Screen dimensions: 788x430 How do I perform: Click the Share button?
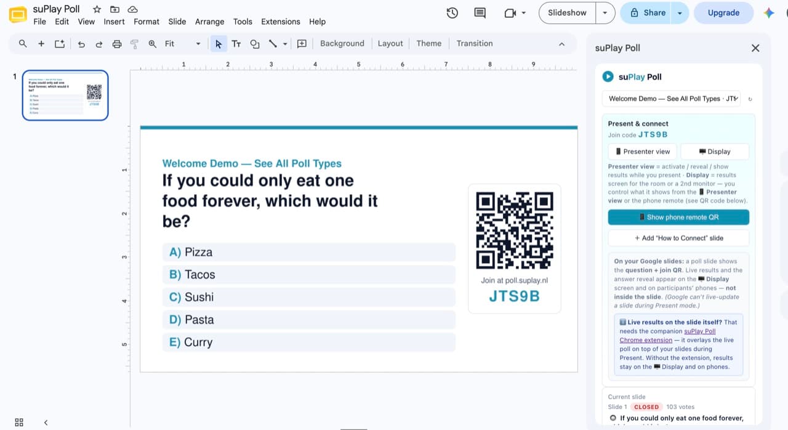[x=646, y=13]
